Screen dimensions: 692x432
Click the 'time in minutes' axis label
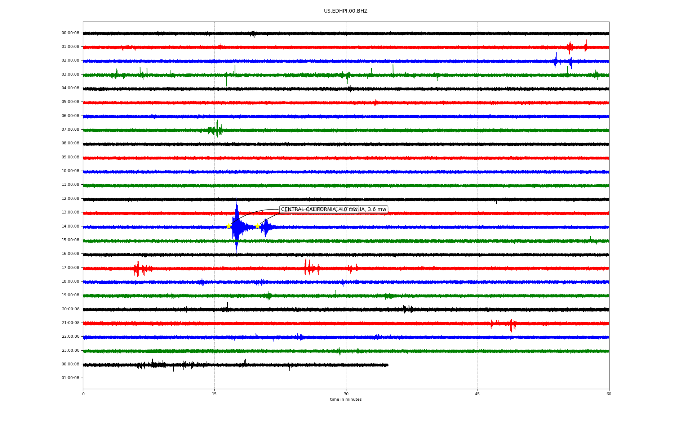tap(346, 400)
